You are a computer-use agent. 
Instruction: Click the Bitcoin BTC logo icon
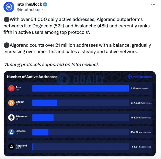(11, 103)
